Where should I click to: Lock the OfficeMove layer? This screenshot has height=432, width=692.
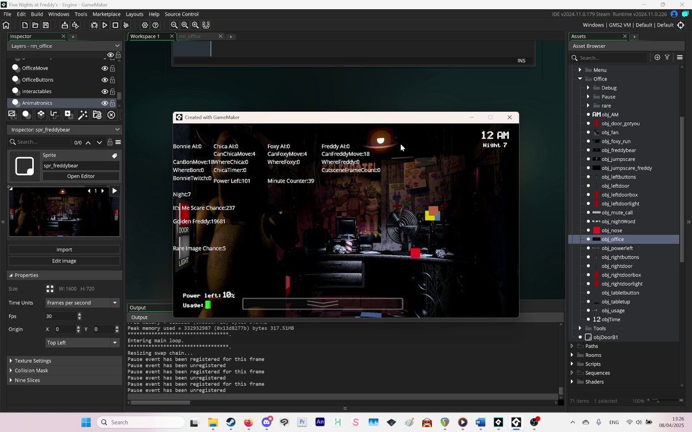tap(112, 68)
